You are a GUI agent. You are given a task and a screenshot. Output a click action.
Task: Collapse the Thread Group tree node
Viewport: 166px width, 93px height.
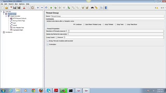(x=4, y=14)
